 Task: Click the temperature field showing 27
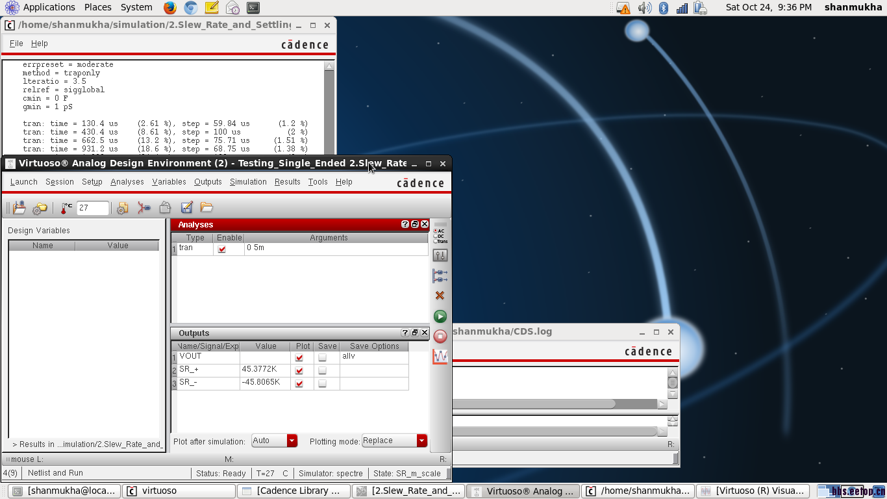pos(92,208)
